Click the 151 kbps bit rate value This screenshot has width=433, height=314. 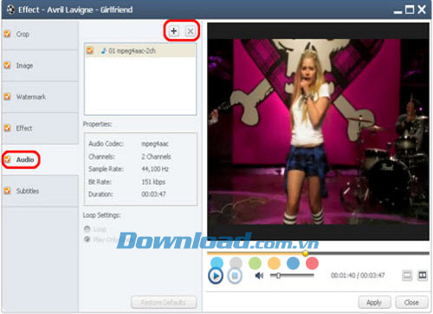153,182
